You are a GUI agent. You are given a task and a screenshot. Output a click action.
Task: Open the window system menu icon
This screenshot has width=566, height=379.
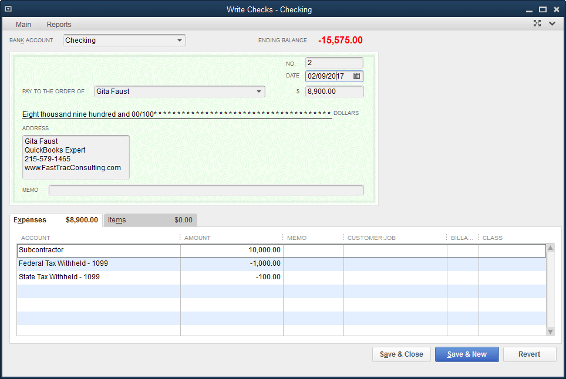(x=8, y=9)
